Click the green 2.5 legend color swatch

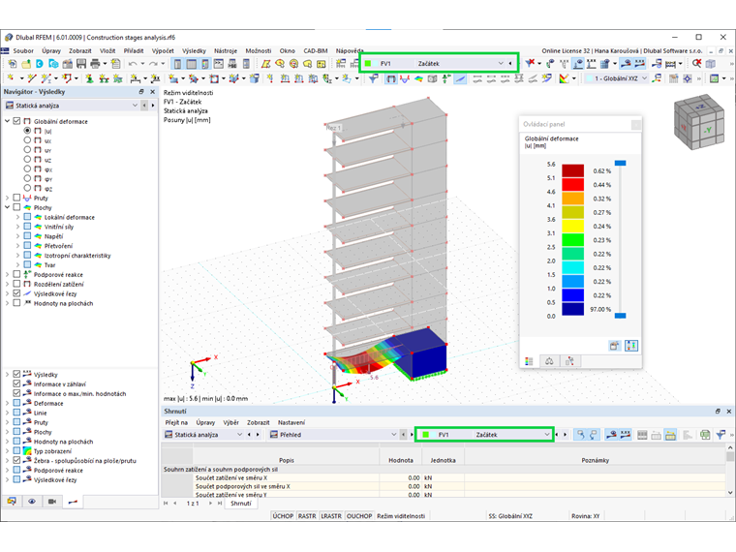pyautogui.click(x=572, y=240)
